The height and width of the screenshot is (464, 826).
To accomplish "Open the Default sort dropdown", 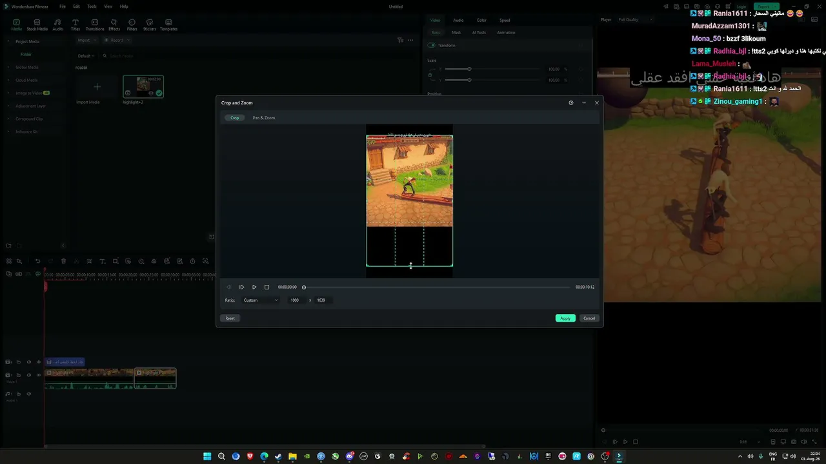I will [x=86, y=56].
